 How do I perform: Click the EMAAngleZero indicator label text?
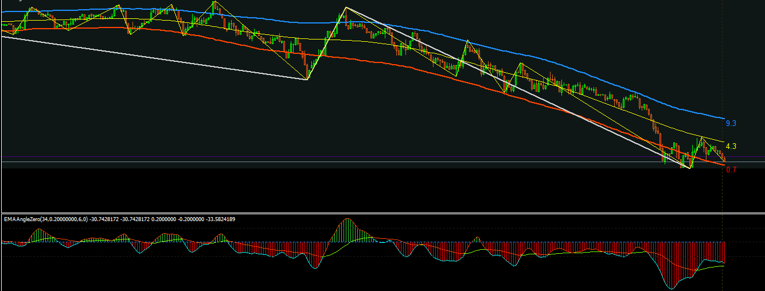(x=119, y=219)
